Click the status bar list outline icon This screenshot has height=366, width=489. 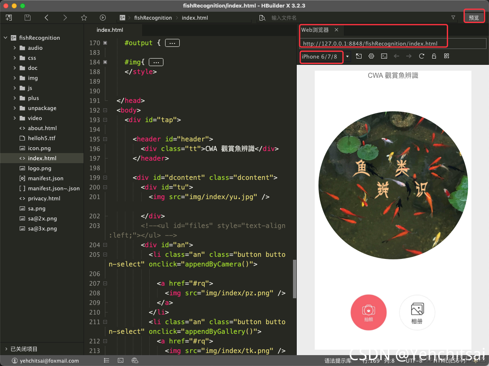pyautogui.click(x=106, y=361)
